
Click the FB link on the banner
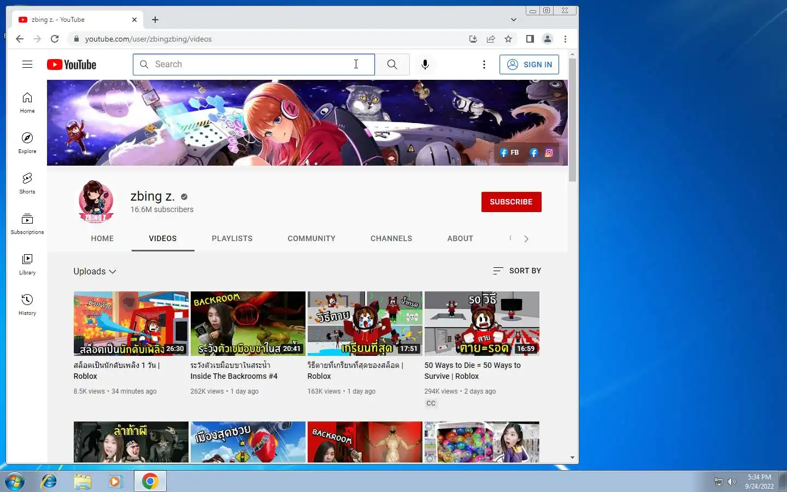tap(509, 153)
